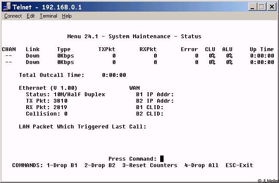
Task: Minimize the Telnet window
Action: tap(252, 7)
